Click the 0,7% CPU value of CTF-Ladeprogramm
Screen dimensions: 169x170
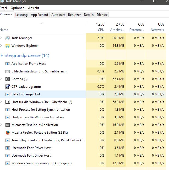coord(101,87)
